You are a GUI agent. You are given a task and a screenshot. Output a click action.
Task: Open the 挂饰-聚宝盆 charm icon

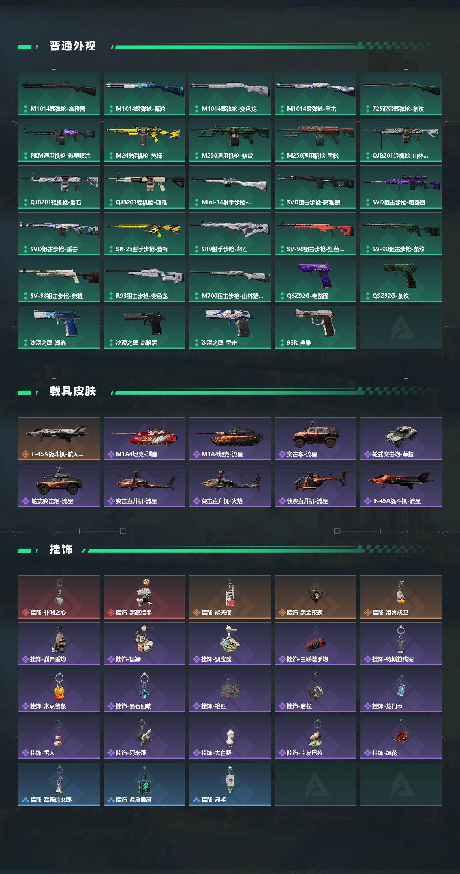coord(230,644)
